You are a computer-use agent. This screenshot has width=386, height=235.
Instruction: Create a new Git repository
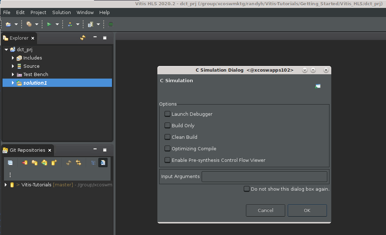[54, 163]
